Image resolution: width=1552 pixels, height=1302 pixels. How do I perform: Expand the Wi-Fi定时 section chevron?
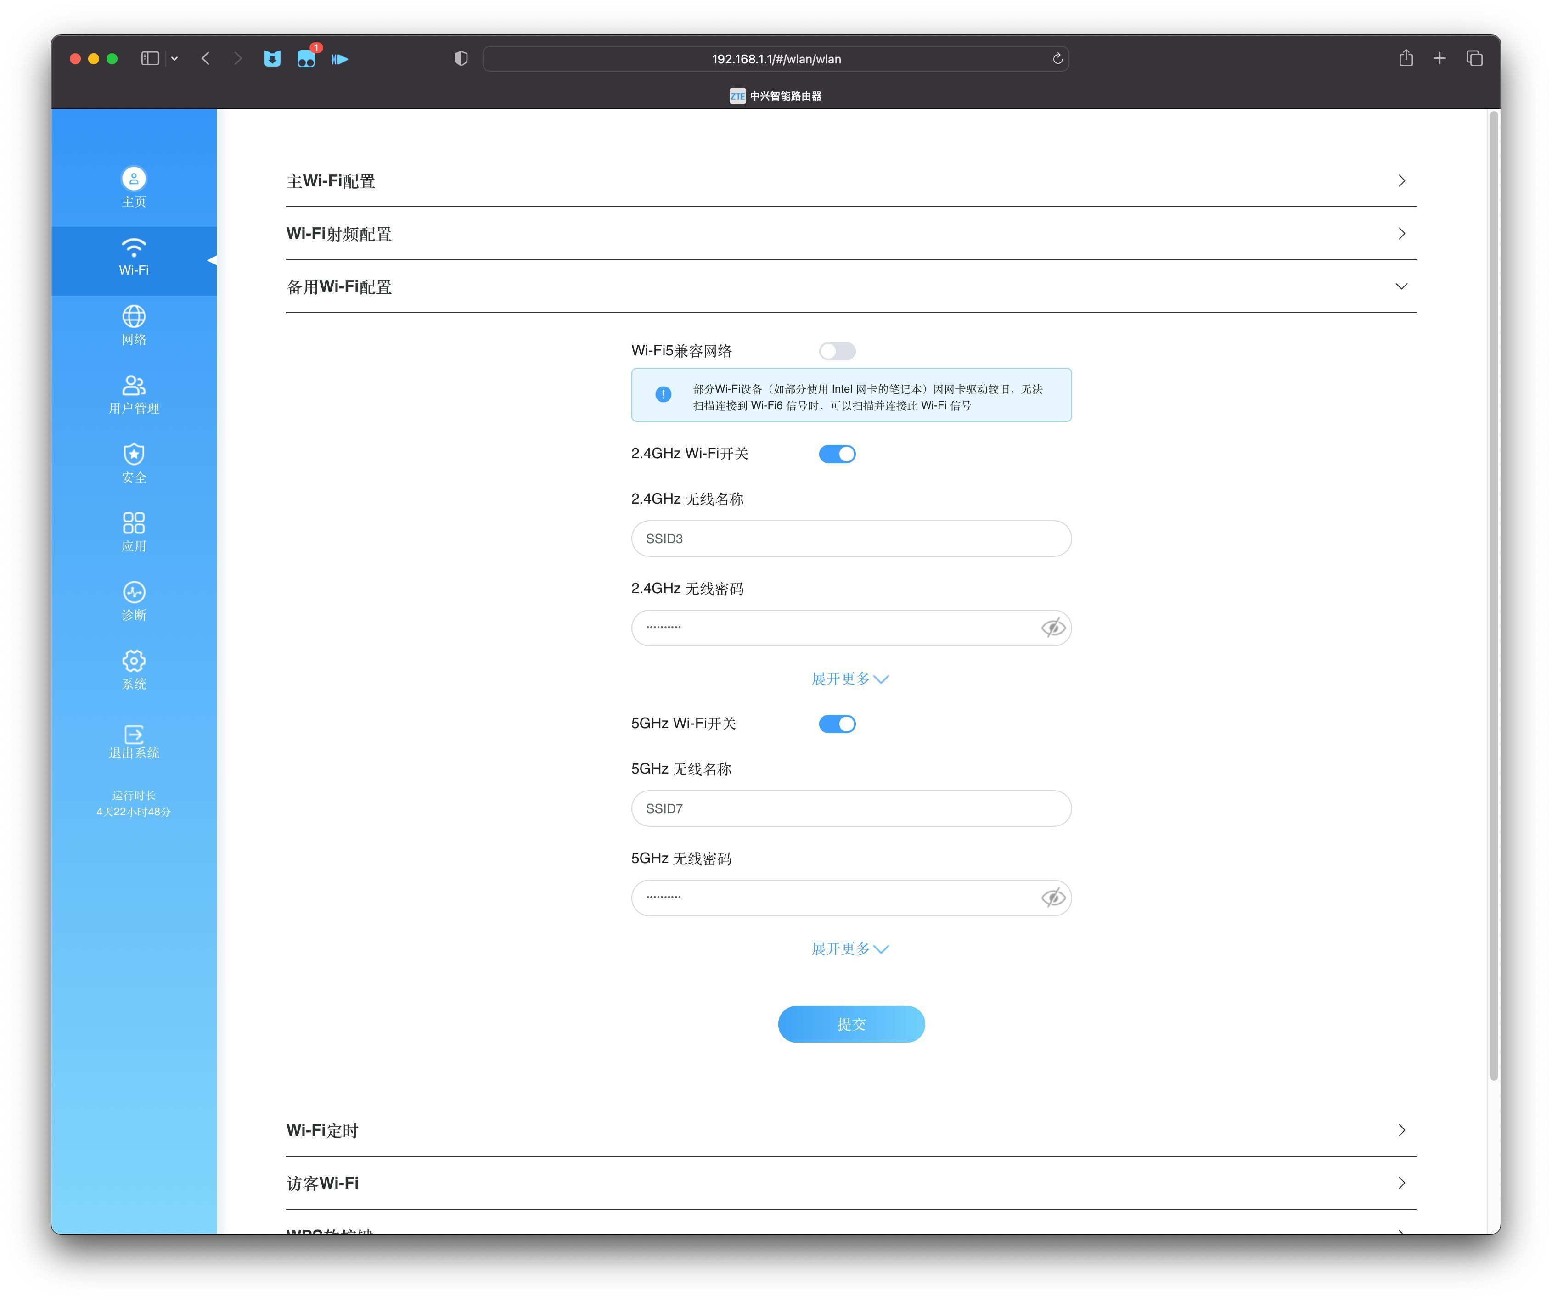click(x=1401, y=1130)
